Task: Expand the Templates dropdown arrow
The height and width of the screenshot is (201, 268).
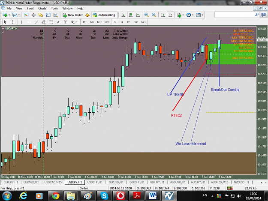Action: [x=202, y=15]
